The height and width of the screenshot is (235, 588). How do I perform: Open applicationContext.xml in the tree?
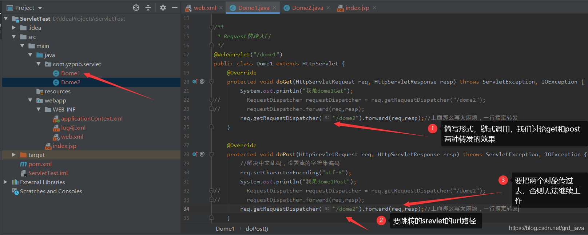pyautogui.click(x=92, y=118)
